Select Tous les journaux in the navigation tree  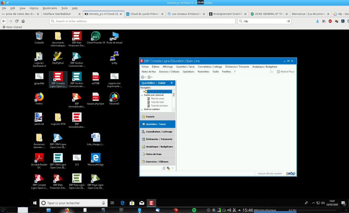pos(159,106)
